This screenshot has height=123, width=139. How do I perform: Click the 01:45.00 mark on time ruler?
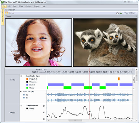120,72
